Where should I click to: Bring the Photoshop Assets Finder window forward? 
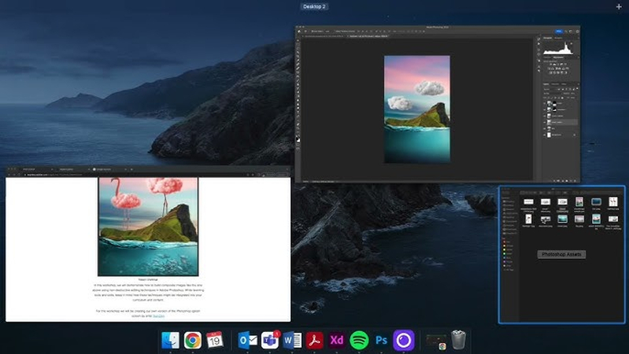(561, 254)
